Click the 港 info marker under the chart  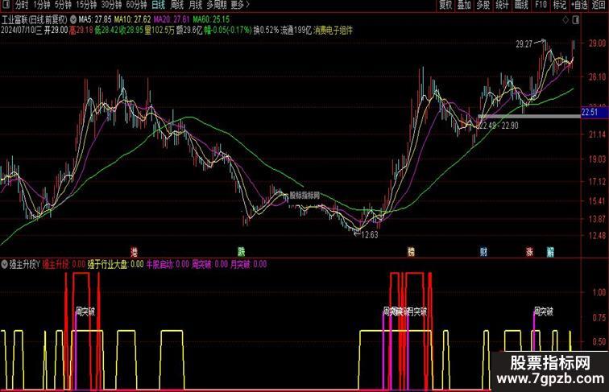pyautogui.click(x=134, y=252)
